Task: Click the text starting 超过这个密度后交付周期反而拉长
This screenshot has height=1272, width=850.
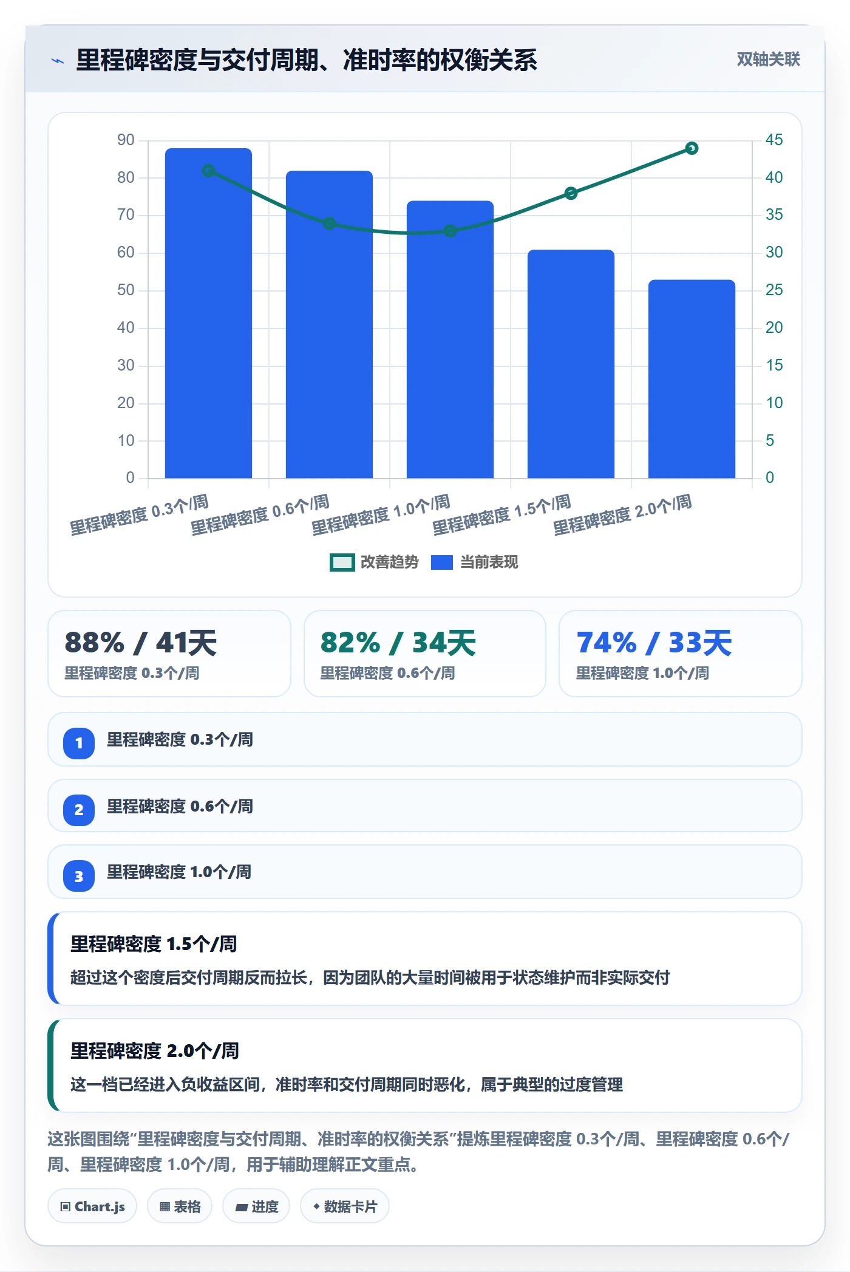Action: pyautogui.click(x=370, y=977)
